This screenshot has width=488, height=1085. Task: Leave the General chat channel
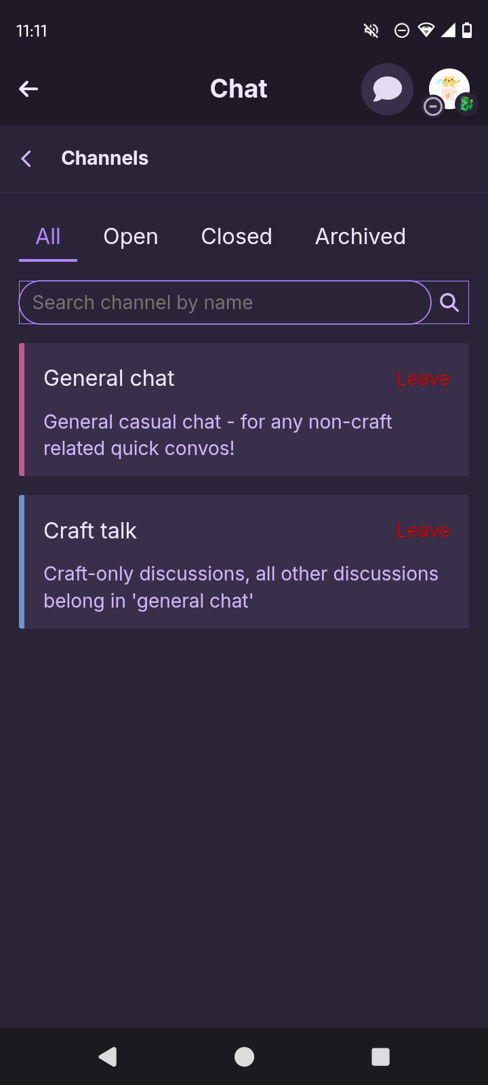coord(423,378)
